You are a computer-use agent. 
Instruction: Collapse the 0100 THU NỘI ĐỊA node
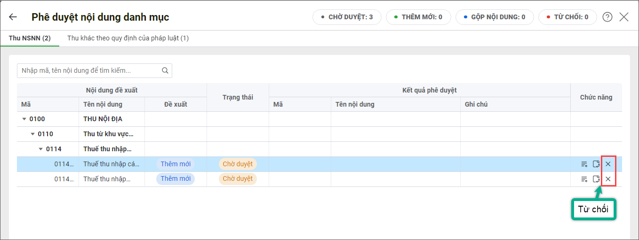(24, 119)
